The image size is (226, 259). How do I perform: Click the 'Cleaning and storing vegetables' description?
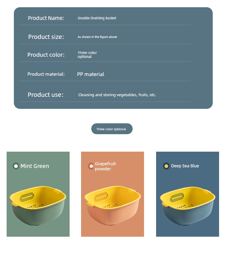tap(117, 95)
